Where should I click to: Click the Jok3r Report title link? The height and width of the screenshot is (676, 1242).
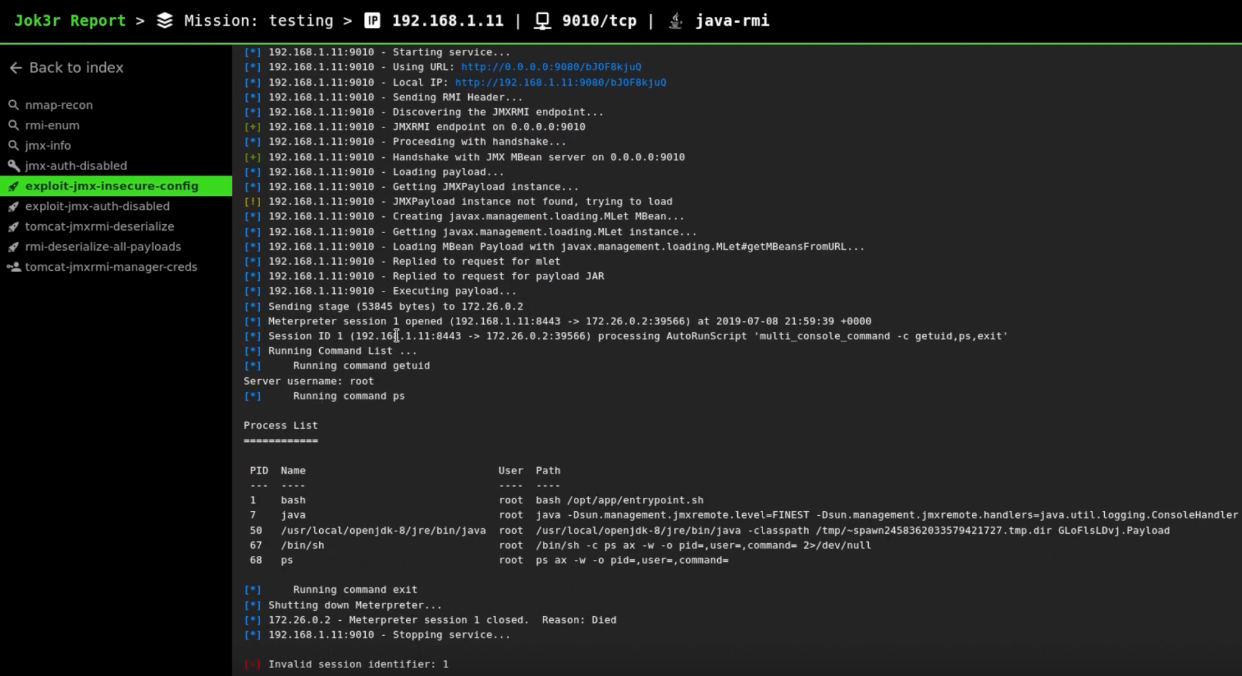pyautogui.click(x=70, y=21)
